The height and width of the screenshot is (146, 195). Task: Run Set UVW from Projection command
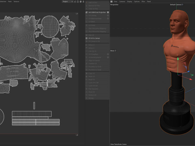97,12
